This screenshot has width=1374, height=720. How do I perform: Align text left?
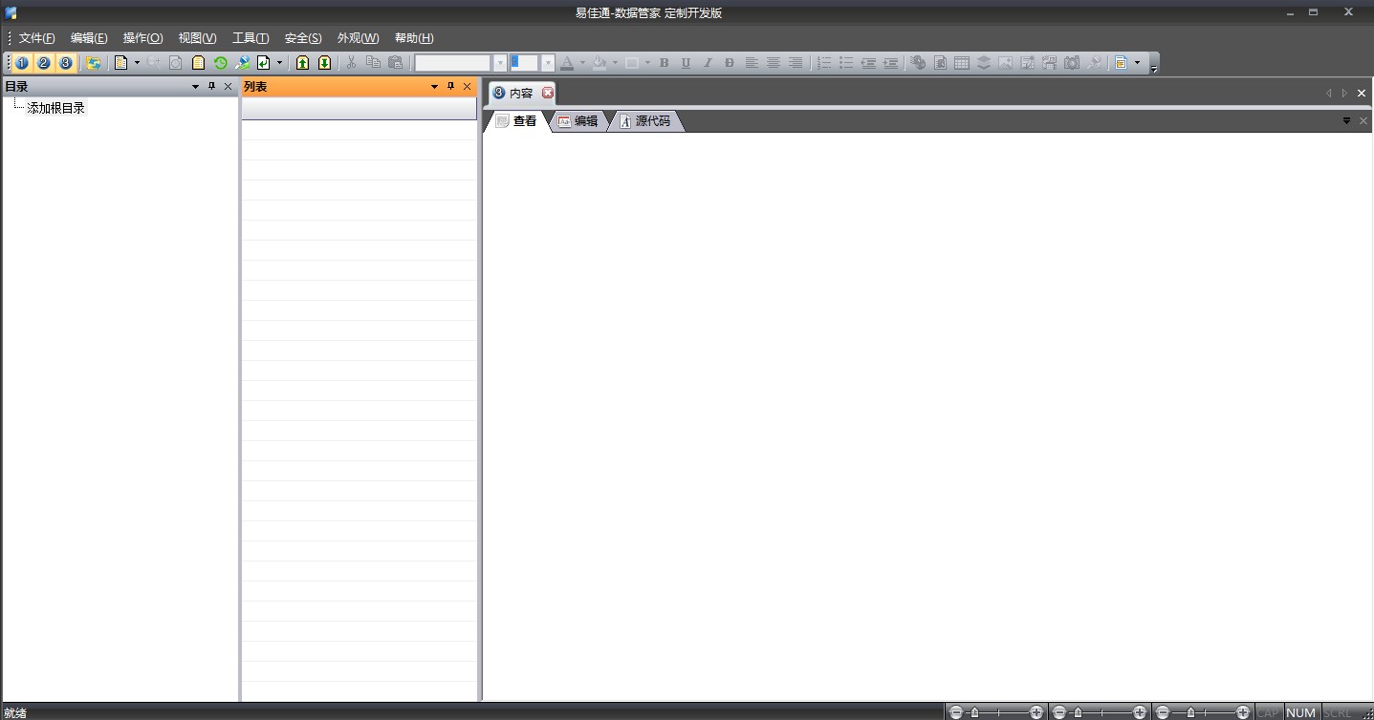point(752,63)
